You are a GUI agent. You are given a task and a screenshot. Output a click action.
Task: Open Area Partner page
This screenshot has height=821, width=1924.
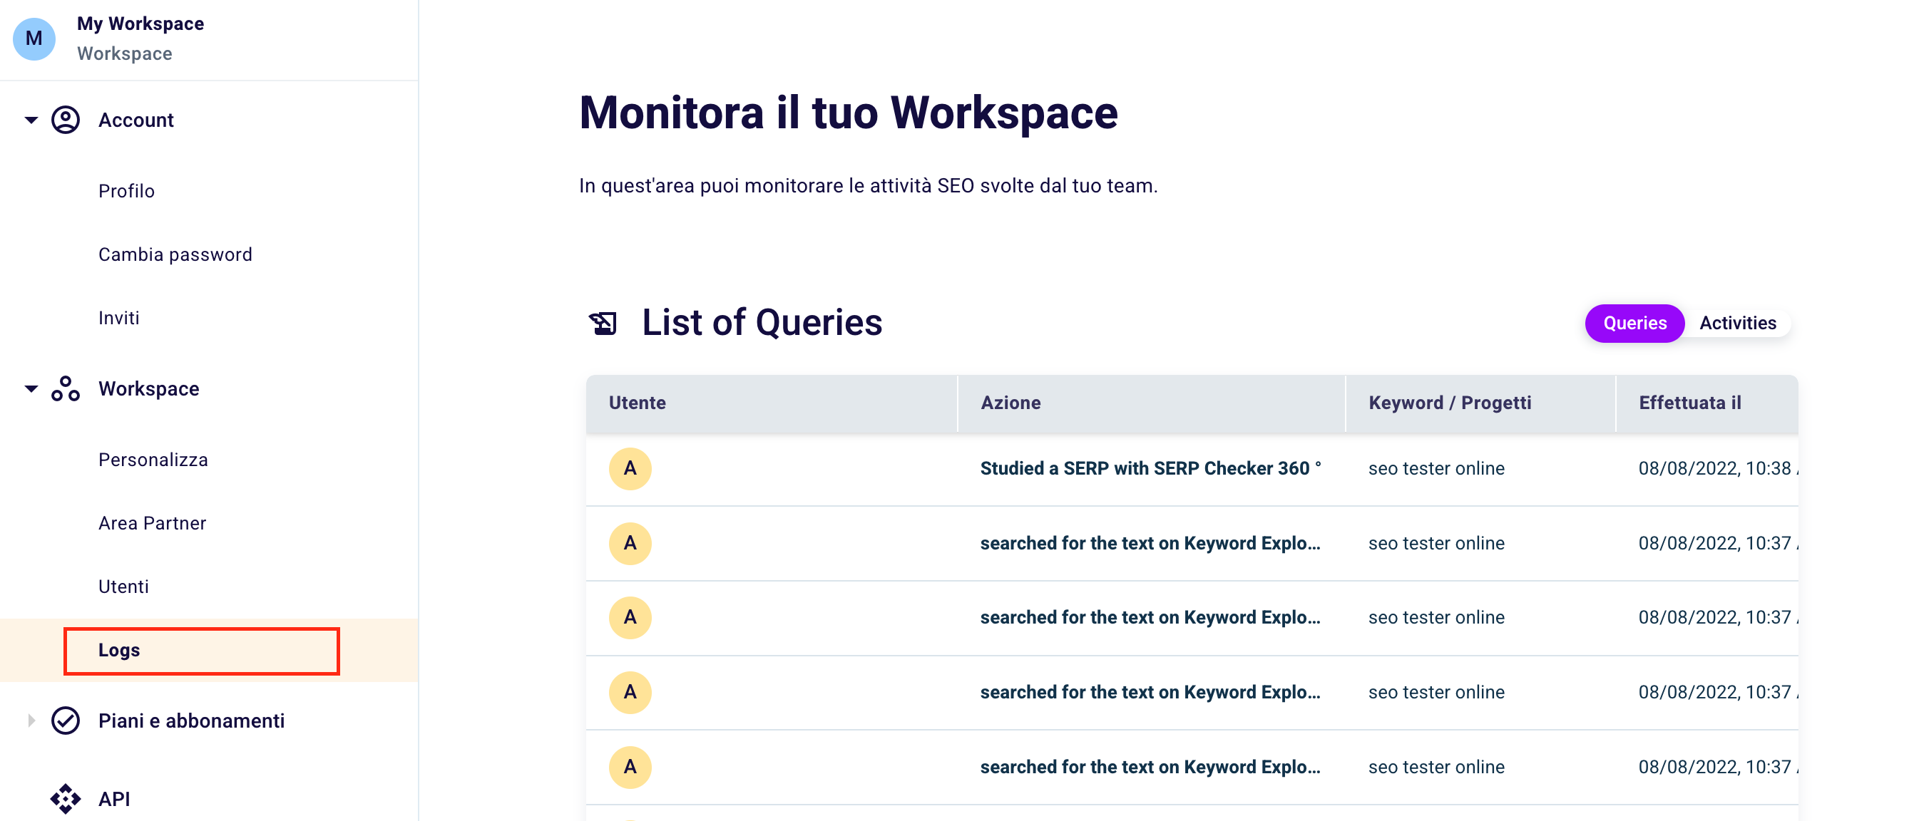[153, 523]
